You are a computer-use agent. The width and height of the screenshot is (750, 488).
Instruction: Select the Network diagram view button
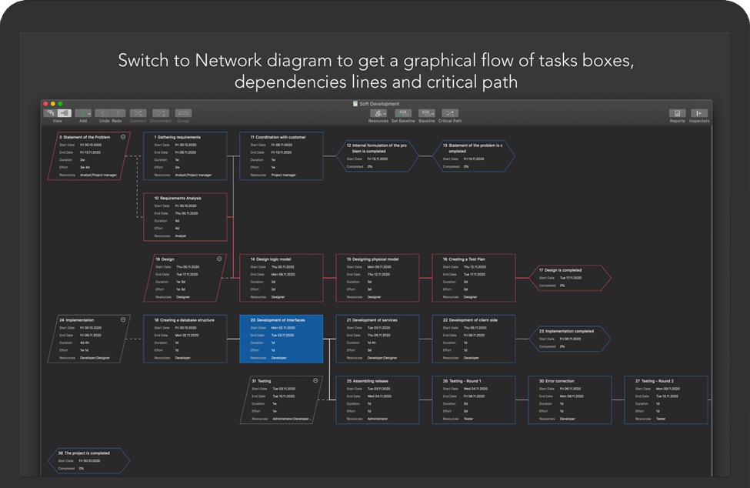click(65, 113)
